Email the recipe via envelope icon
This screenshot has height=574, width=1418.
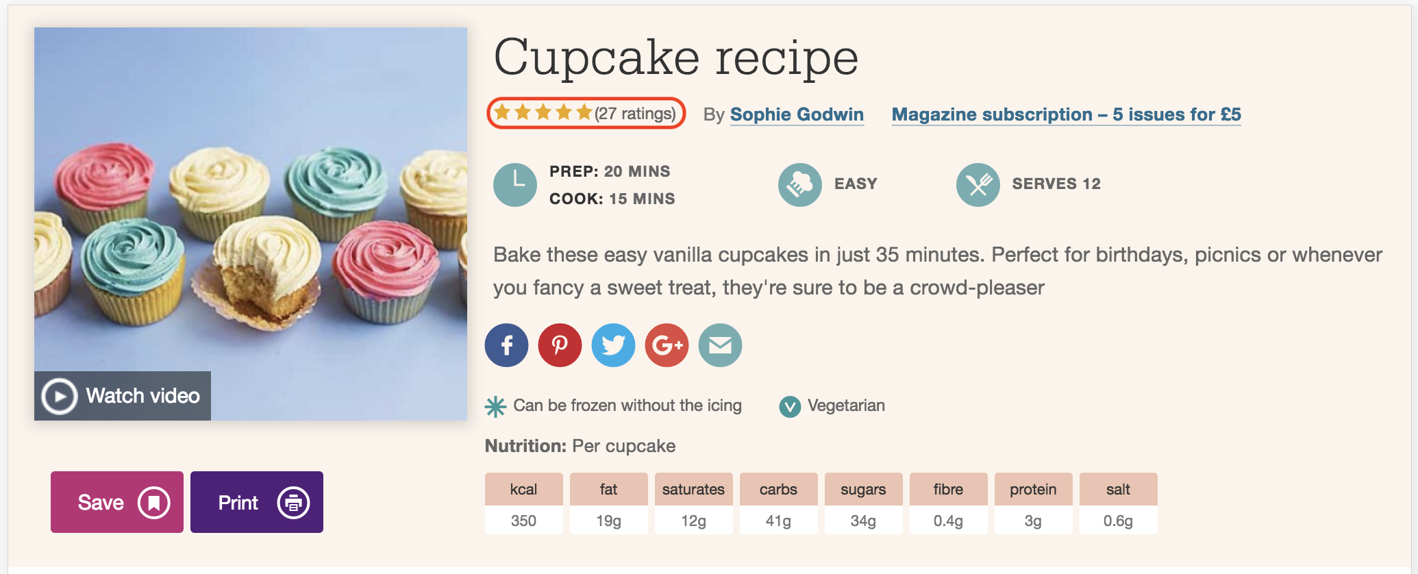coord(720,345)
